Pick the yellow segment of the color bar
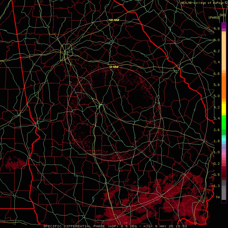 [x=224, y=108]
